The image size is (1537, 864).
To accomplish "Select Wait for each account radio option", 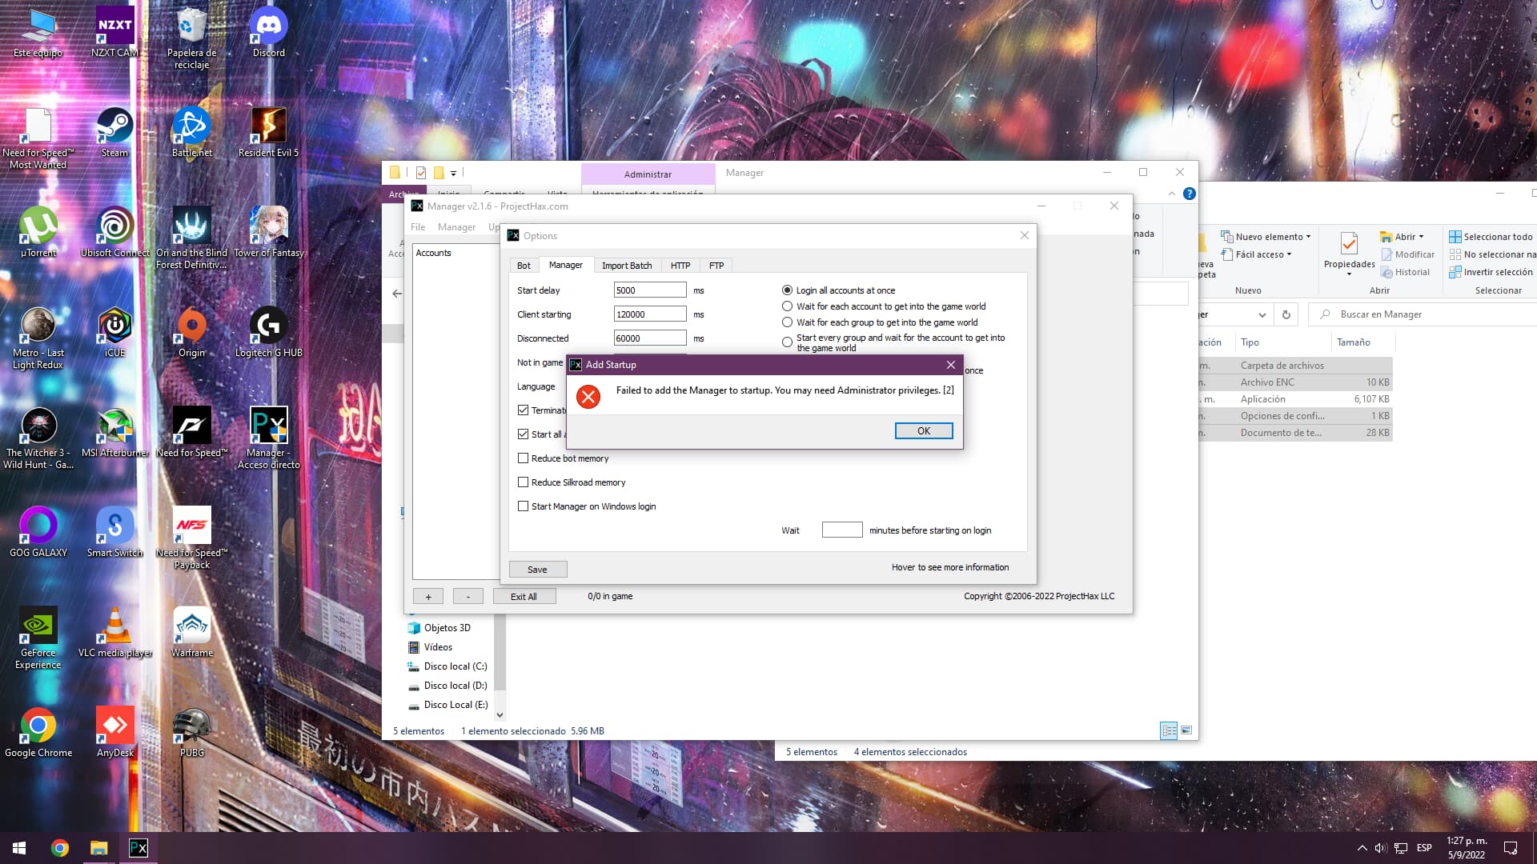I will coord(788,306).
